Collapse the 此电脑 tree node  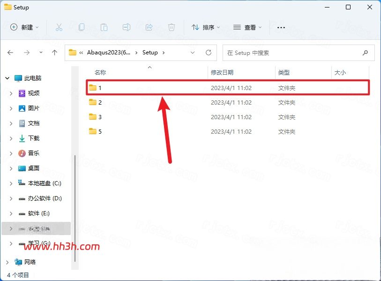point(7,78)
